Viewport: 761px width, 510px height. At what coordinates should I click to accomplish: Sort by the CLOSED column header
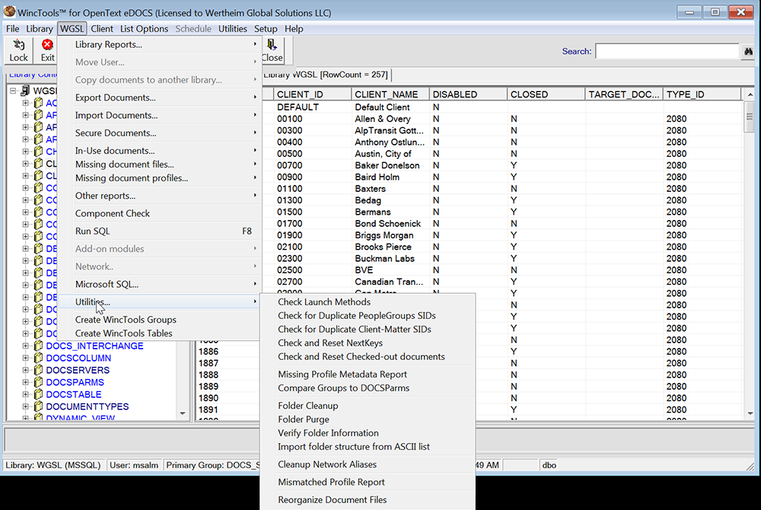coord(546,94)
